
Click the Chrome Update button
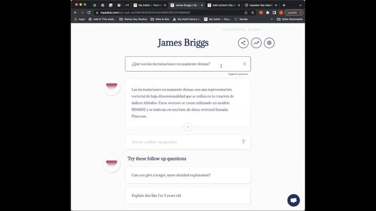pos(294,12)
